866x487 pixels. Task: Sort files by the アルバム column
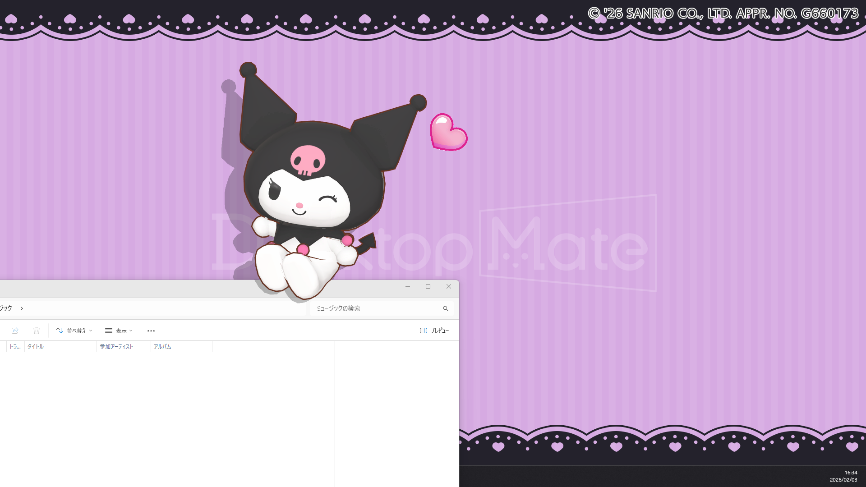pyautogui.click(x=162, y=347)
